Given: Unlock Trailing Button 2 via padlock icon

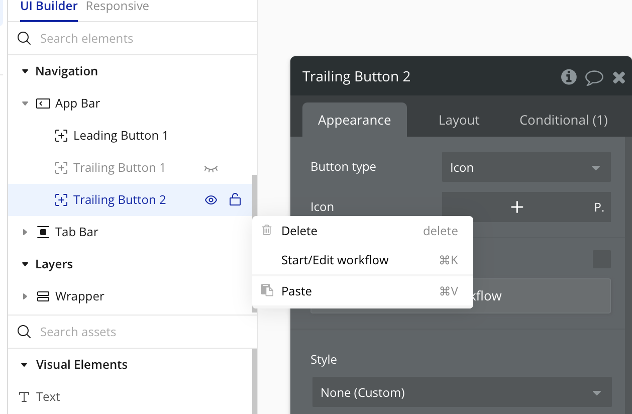Looking at the screenshot, I should point(235,199).
